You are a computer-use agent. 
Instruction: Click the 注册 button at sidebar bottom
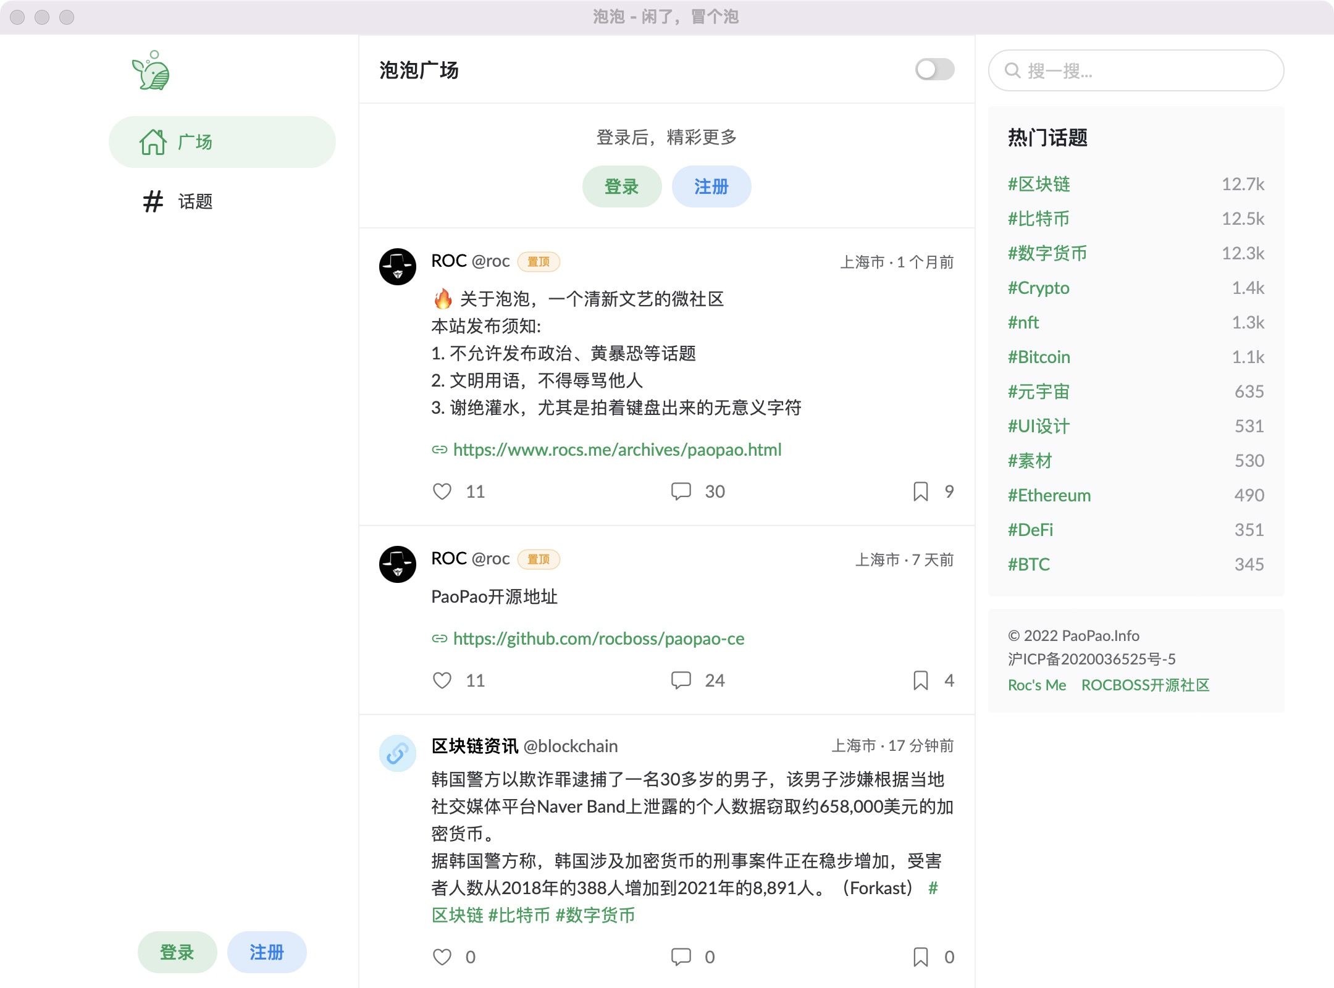pos(266,952)
